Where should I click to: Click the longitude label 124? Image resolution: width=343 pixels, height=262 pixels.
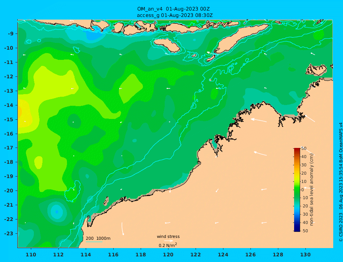223,254
